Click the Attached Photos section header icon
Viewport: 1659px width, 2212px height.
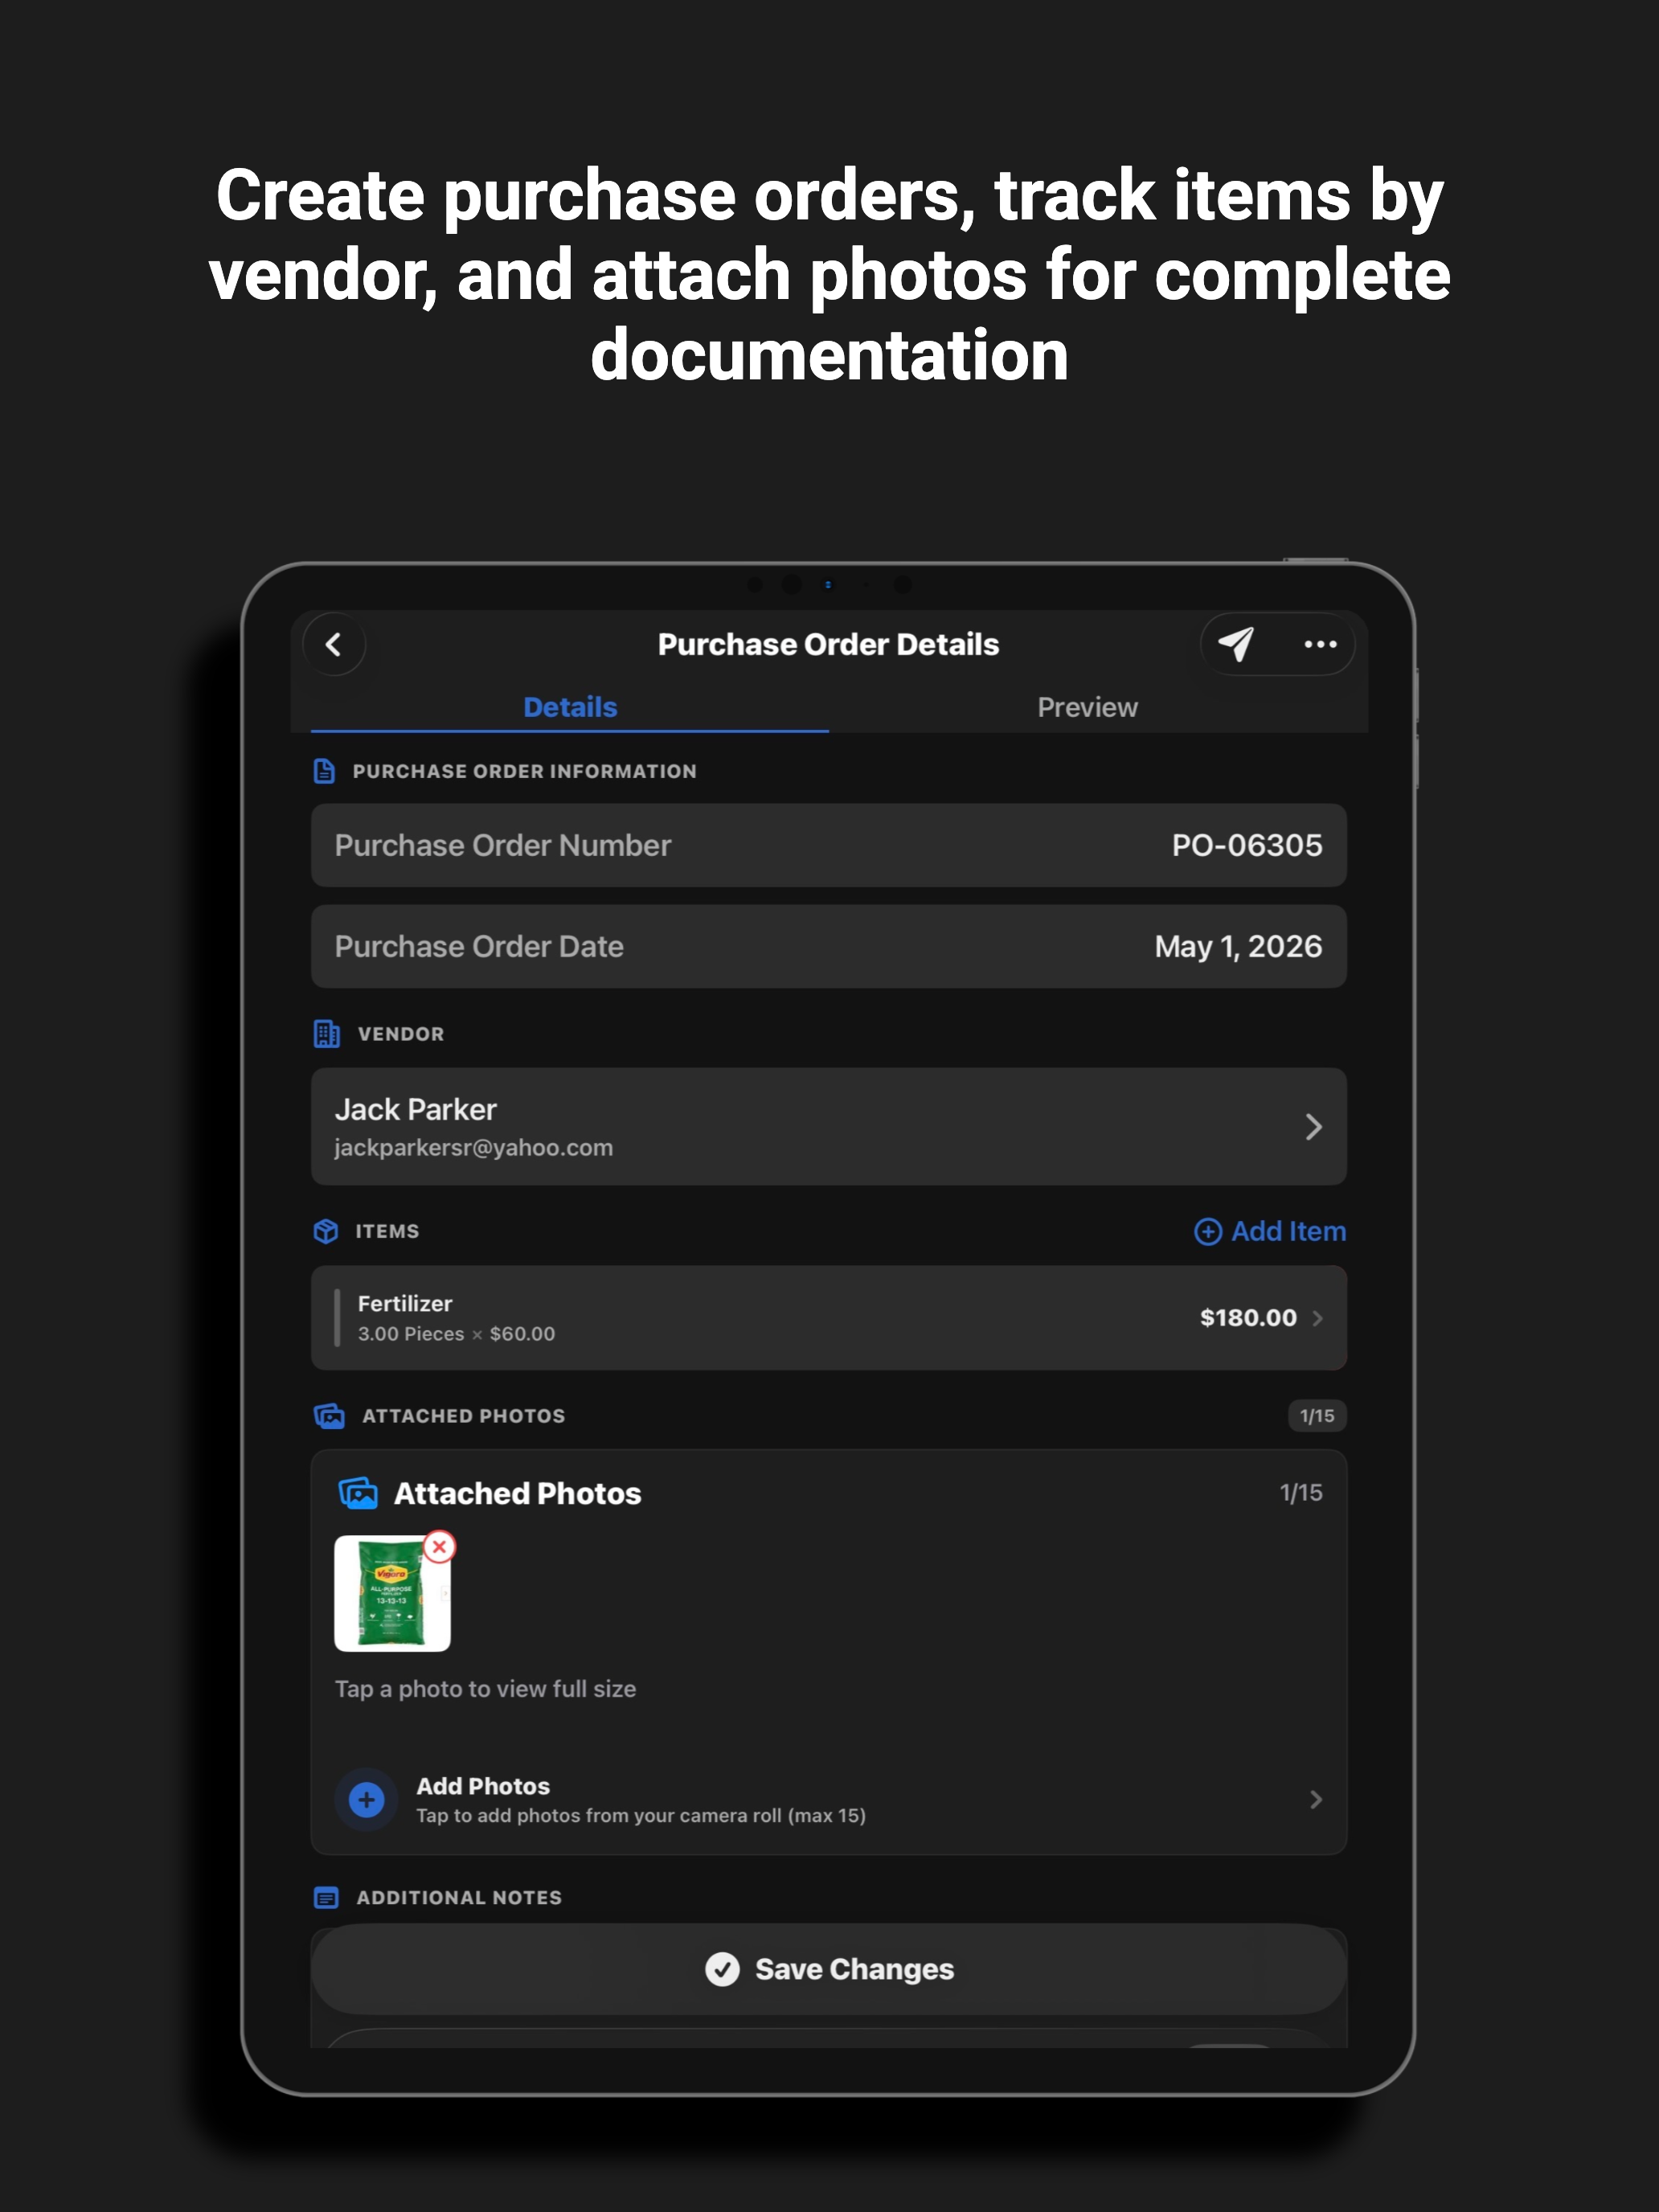[x=329, y=1415]
